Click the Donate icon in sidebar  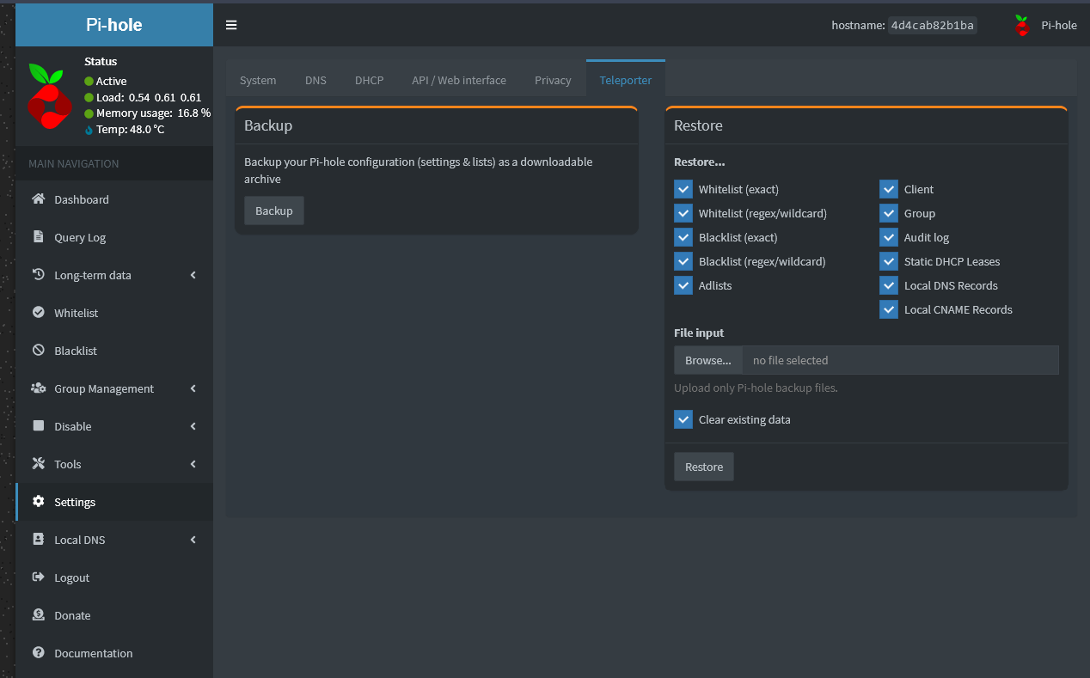(38, 615)
